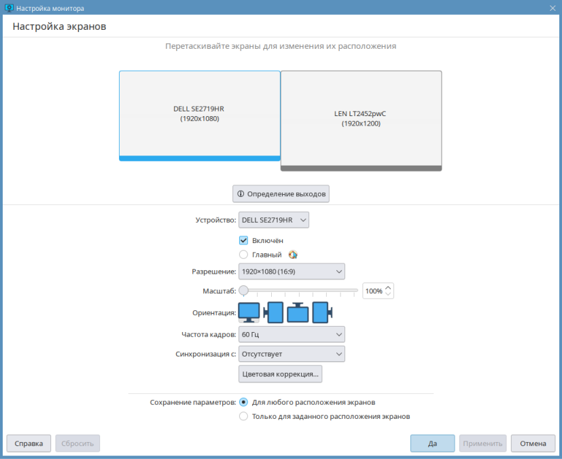
Task: Select the upside-down orientation icon
Action: (x=298, y=312)
